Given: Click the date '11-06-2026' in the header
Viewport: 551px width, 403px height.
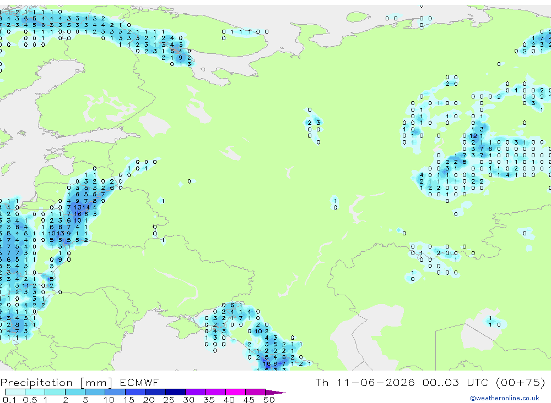Looking at the screenshot, I should coord(376,382).
